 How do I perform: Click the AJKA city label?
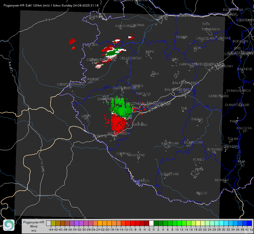click(x=155, y=74)
